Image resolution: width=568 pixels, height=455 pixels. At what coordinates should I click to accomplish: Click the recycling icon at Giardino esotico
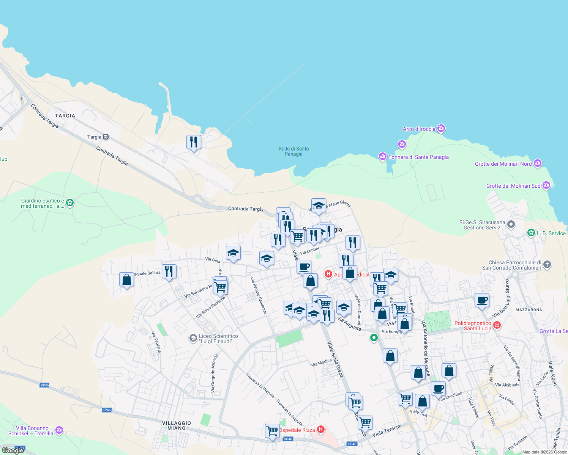click(69, 203)
